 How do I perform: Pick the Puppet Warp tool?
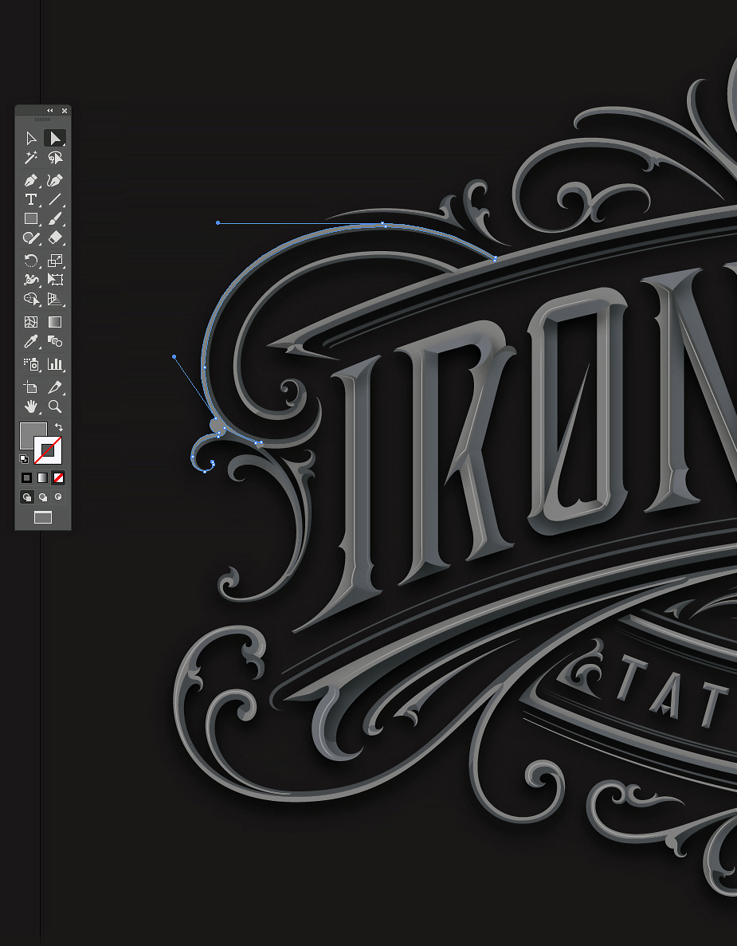click(31, 279)
